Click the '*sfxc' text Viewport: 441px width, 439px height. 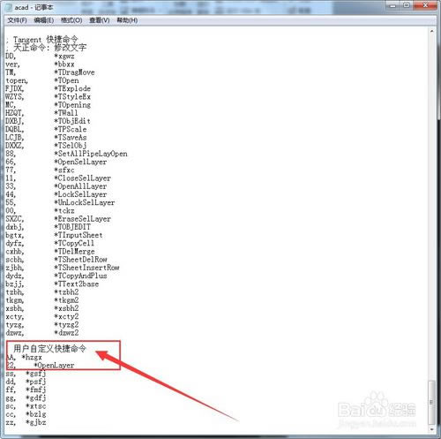pos(64,170)
